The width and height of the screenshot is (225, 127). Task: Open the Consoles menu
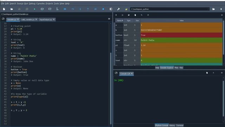coord(40,4)
